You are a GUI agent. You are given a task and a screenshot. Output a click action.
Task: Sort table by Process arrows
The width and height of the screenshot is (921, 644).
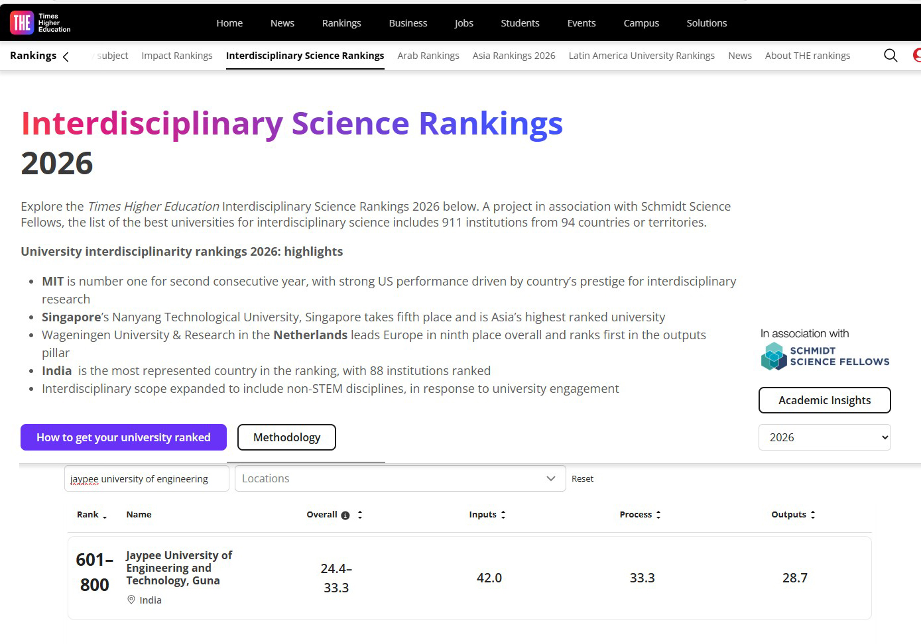click(658, 515)
